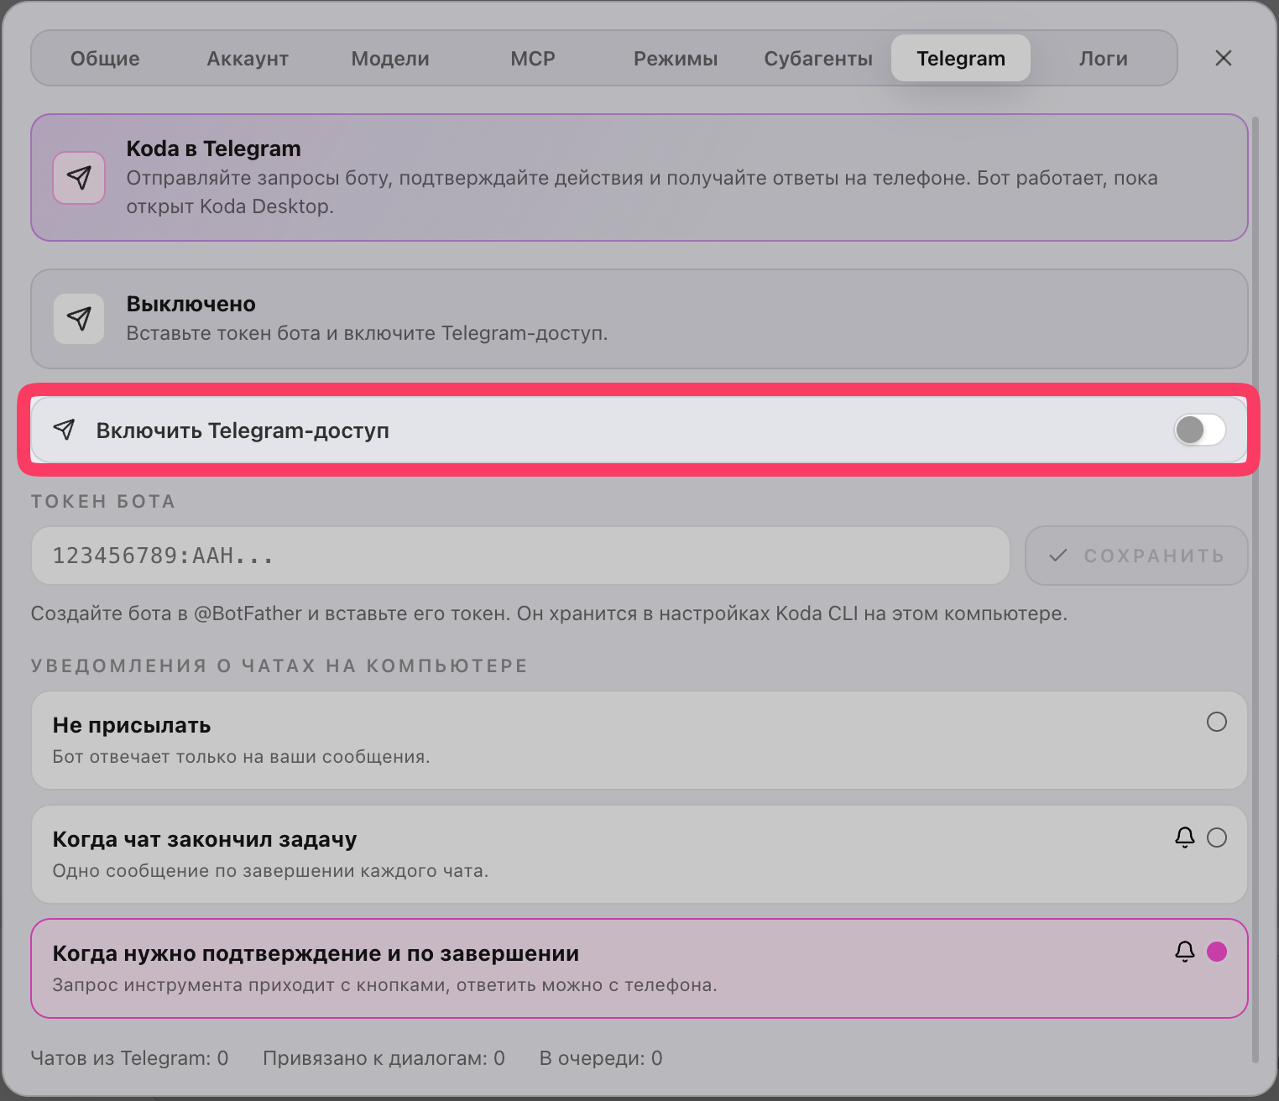
Task: Toggle the Включить Telegram-доступ switch
Action: pos(1199,430)
